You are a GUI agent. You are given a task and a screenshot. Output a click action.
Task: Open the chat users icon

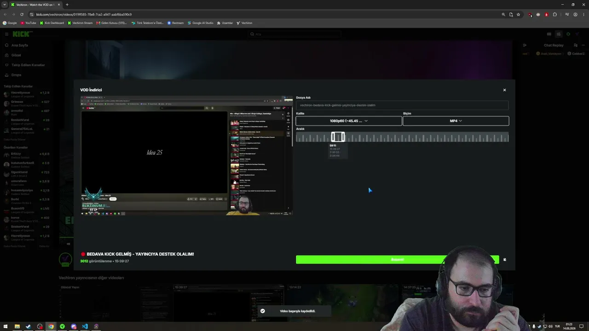pyautogui.click(x=575, y=46)
